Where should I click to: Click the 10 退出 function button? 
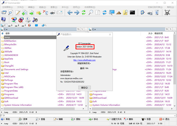pyautogui.click(x=164, y=119)
